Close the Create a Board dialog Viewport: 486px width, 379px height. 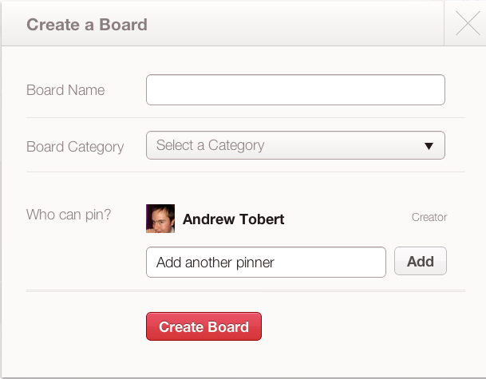[468, 23]
